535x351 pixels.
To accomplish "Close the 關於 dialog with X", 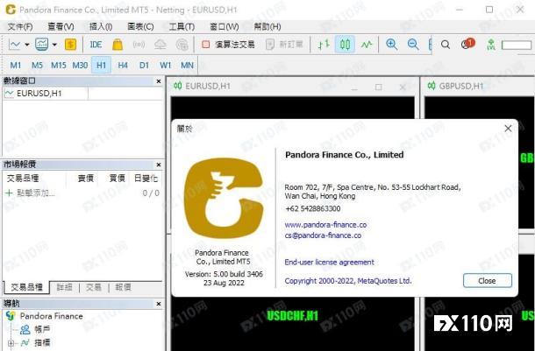I will coord(508,129).
